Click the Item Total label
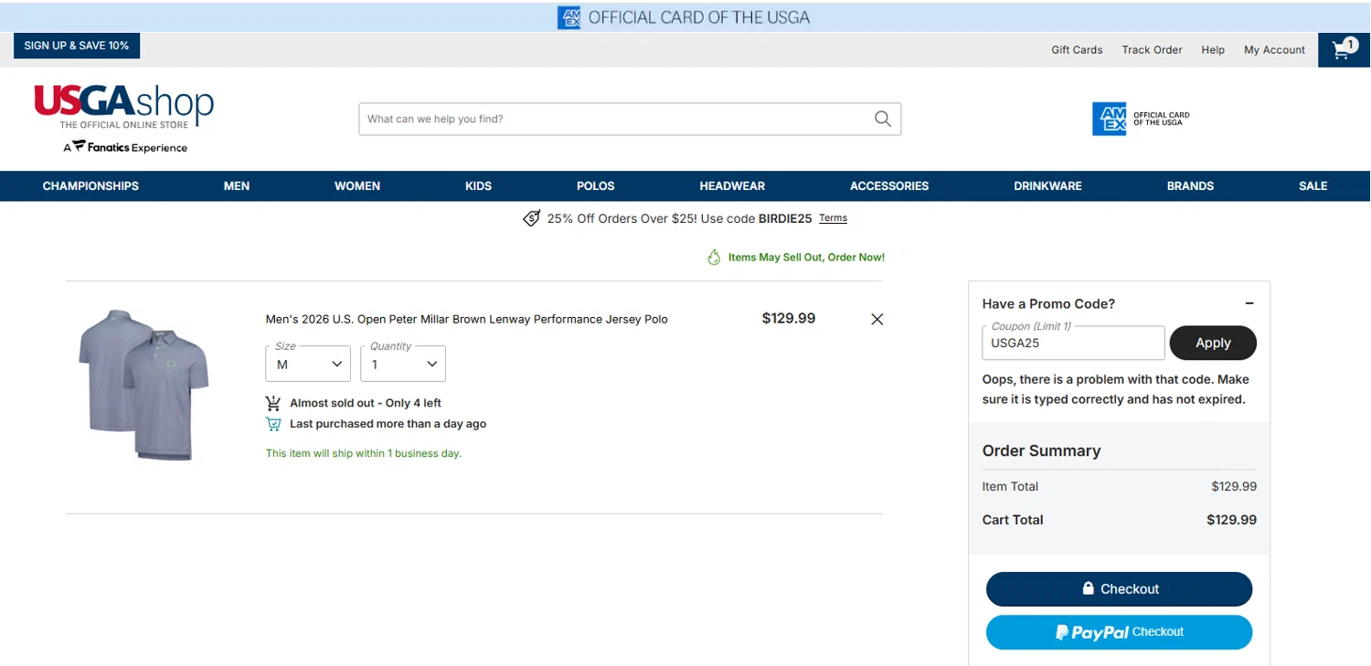 tap(1010, 487)
